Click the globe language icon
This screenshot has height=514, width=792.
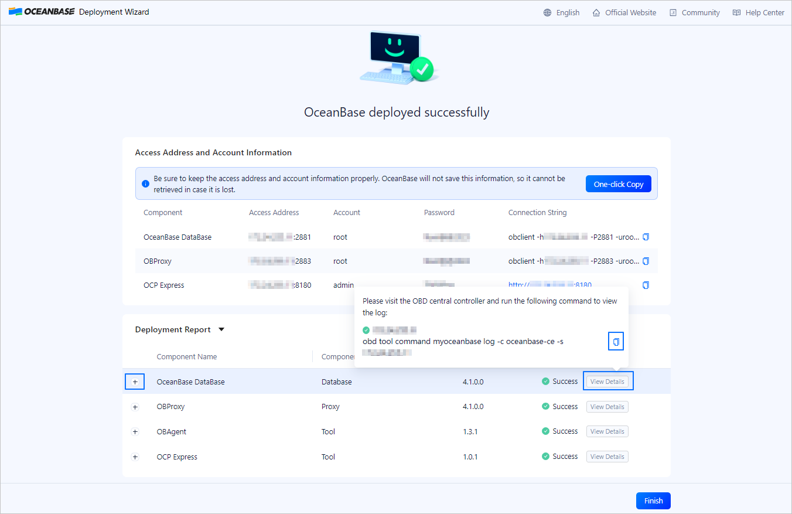pyautogui.click(x=548, y=12)
